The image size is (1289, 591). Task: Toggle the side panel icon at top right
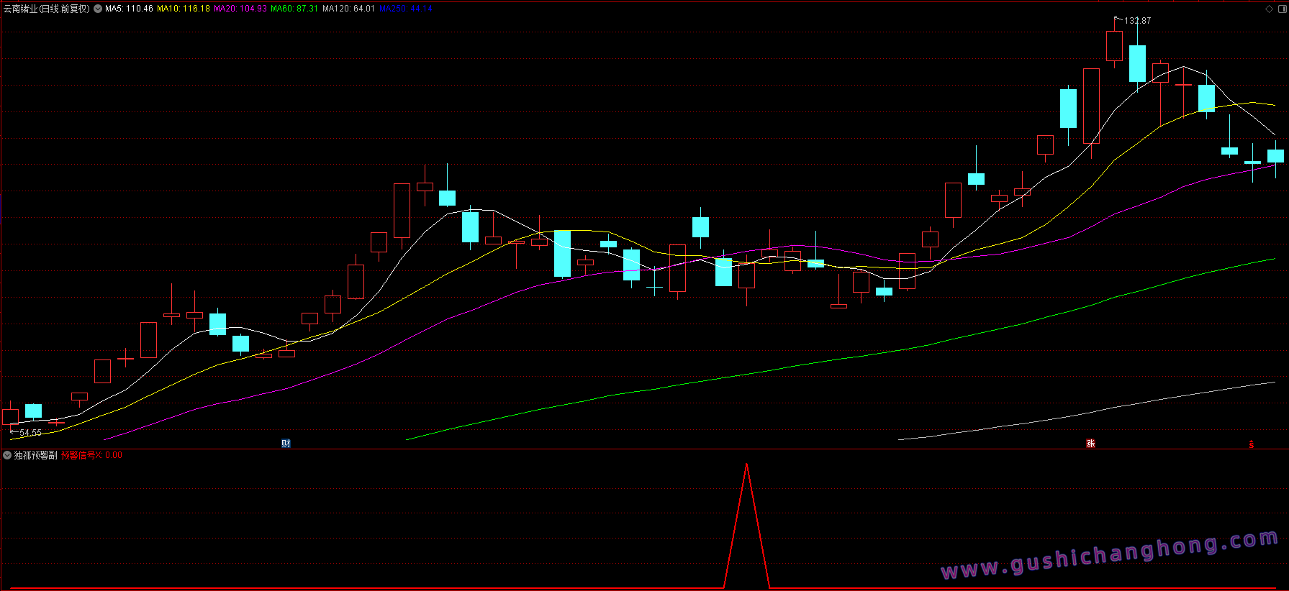pyautogui.click(x=1282, y=9)
